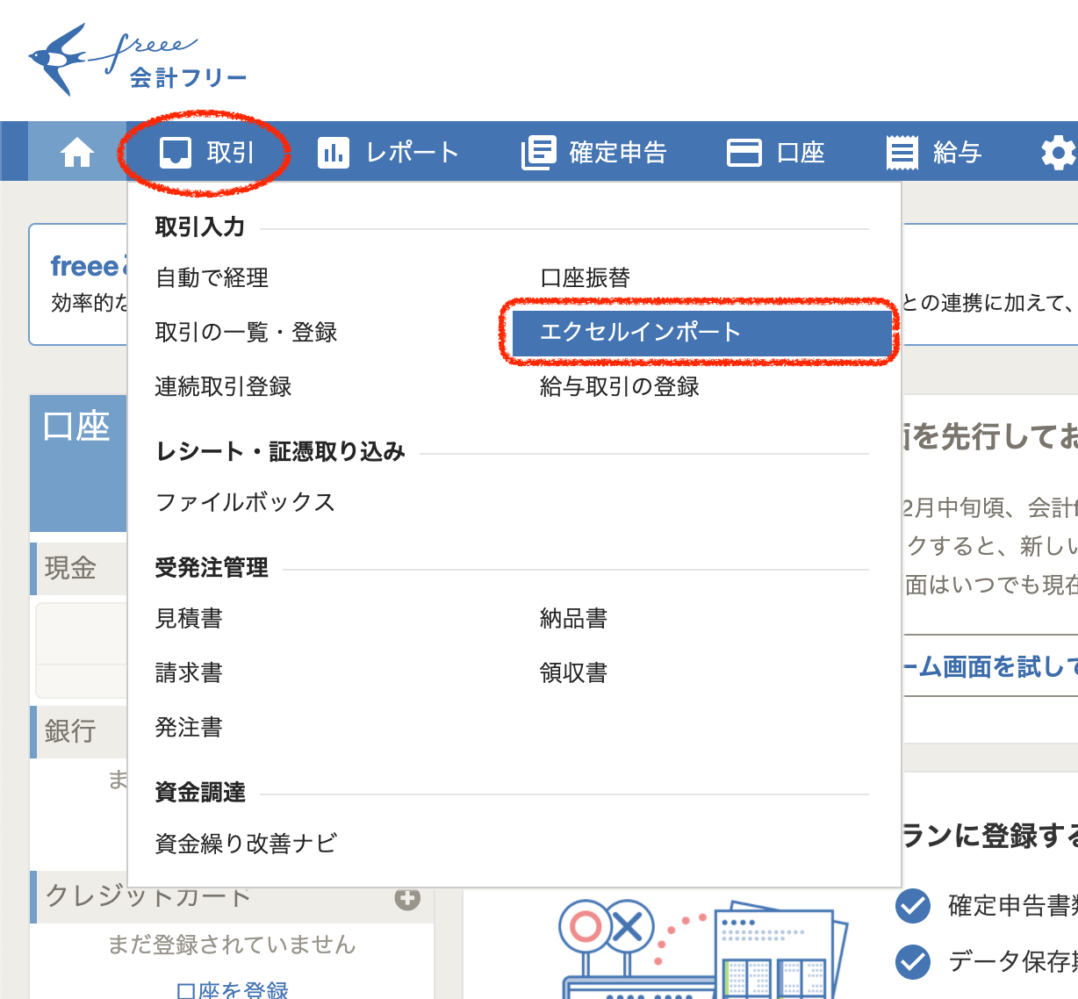Choose 請求書 under 受発注管理

(x=189, y=673)
